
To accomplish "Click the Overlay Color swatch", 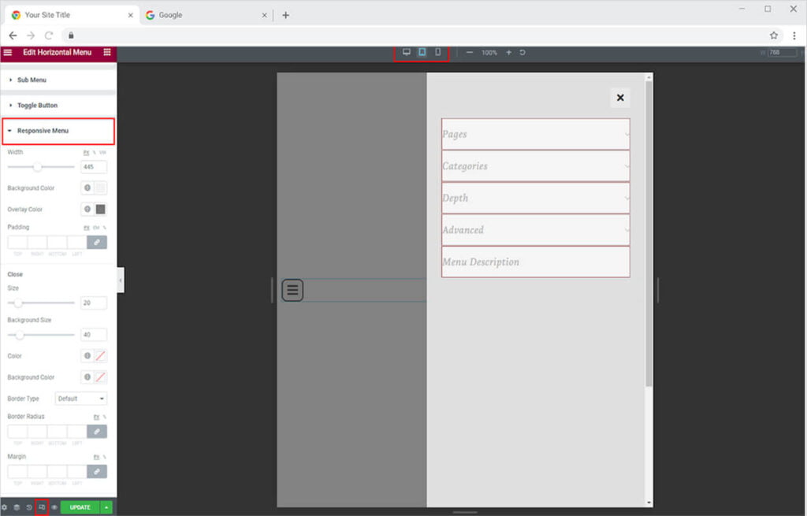I will tap(100, 210).
